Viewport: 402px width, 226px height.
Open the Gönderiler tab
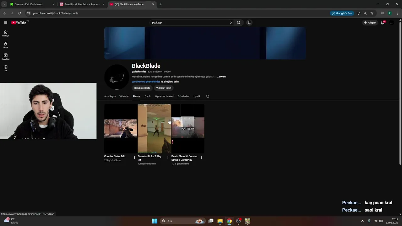pos(184,96)
